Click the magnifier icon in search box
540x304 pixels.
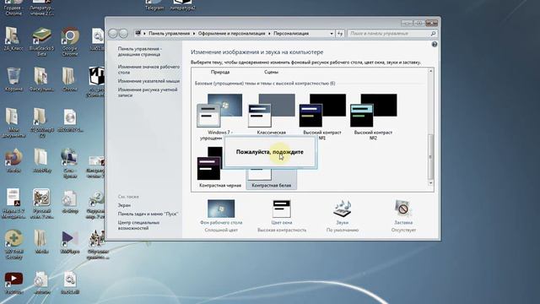pyautogui.click(x=433, y=34)
